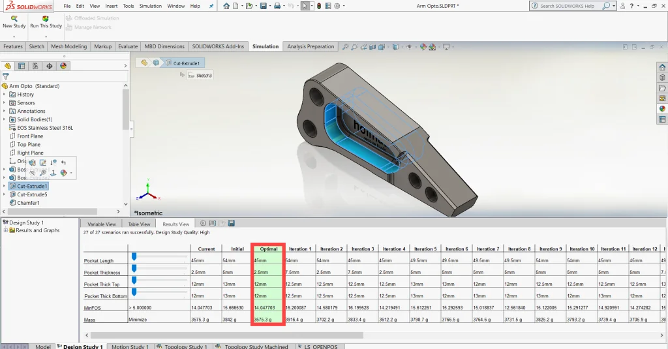
Task: Expand the Results and Graphs folder
Action: click(5, 230)
